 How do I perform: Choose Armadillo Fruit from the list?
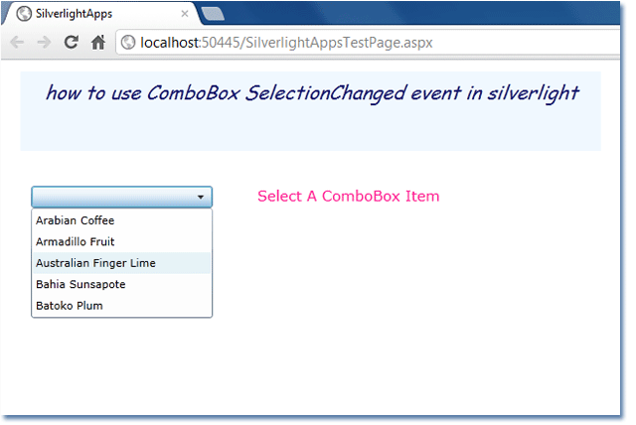coord(121,242)
